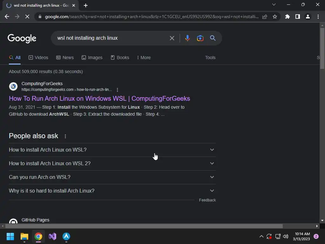Image resolution: width=325 pixels, height=244 pixels.
Task: Toggle the side panel icon
Action: [x=298, y=17]
